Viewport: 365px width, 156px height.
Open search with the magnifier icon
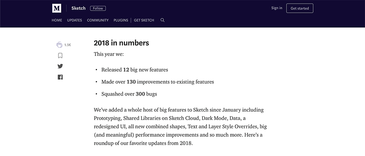click(162, 20)
